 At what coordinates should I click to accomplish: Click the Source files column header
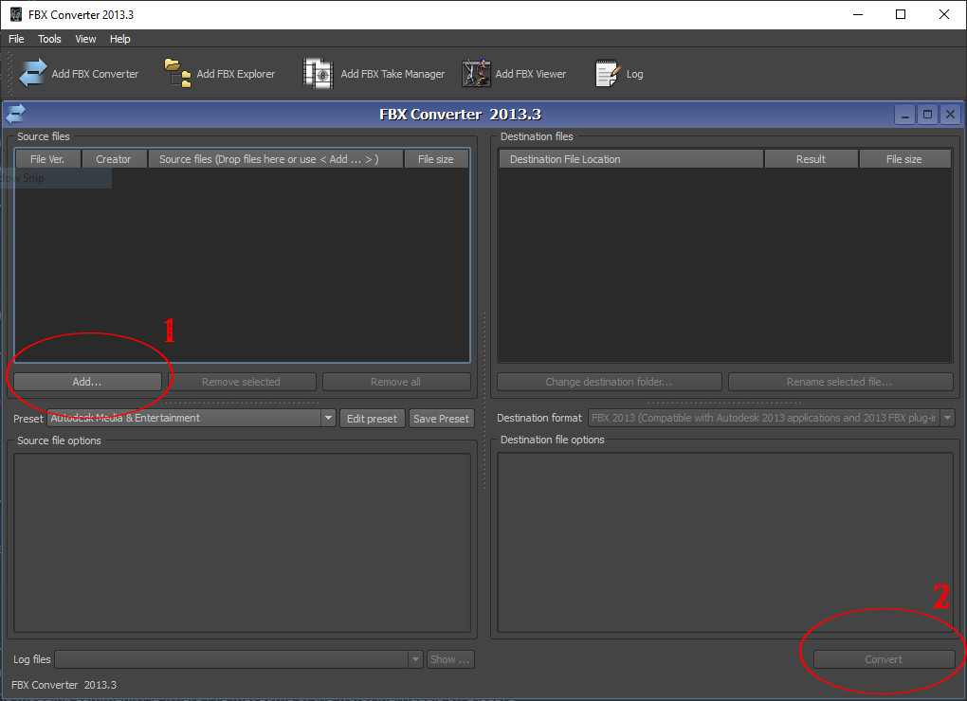[276, 159]
